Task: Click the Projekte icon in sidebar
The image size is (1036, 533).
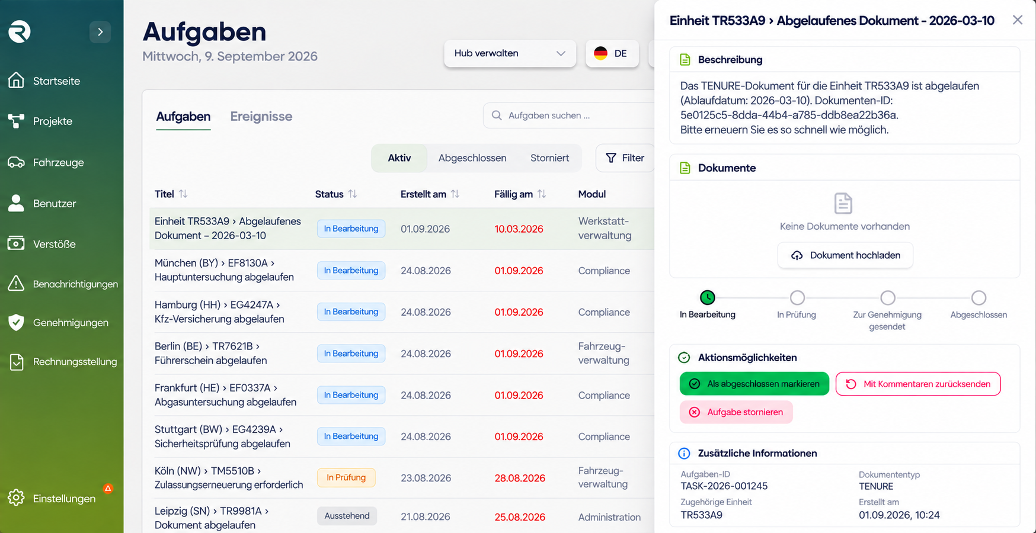Action: pyautogui.click(x=16, y=121)
